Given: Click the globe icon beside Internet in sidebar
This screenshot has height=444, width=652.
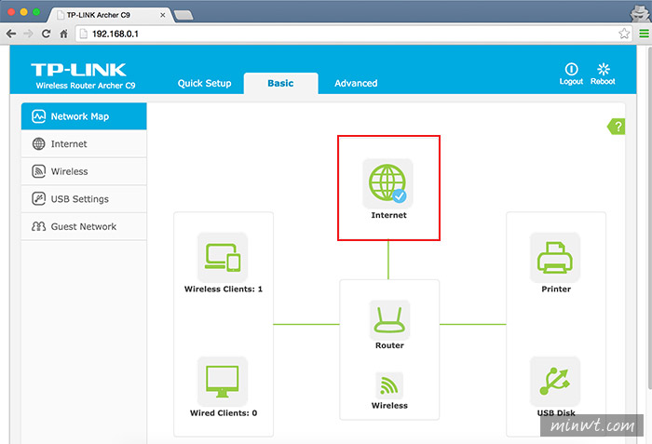Looking at the screenshot, I should click(39, 144).
